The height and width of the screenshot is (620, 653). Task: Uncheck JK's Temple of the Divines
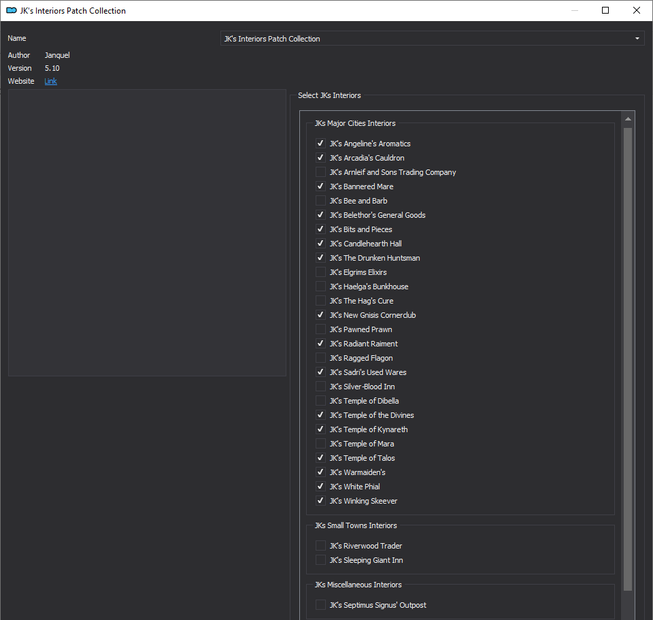pos(320,415)
